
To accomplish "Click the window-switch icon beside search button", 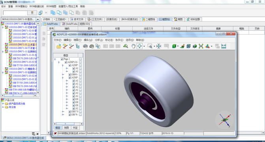I will pos(41,13).
